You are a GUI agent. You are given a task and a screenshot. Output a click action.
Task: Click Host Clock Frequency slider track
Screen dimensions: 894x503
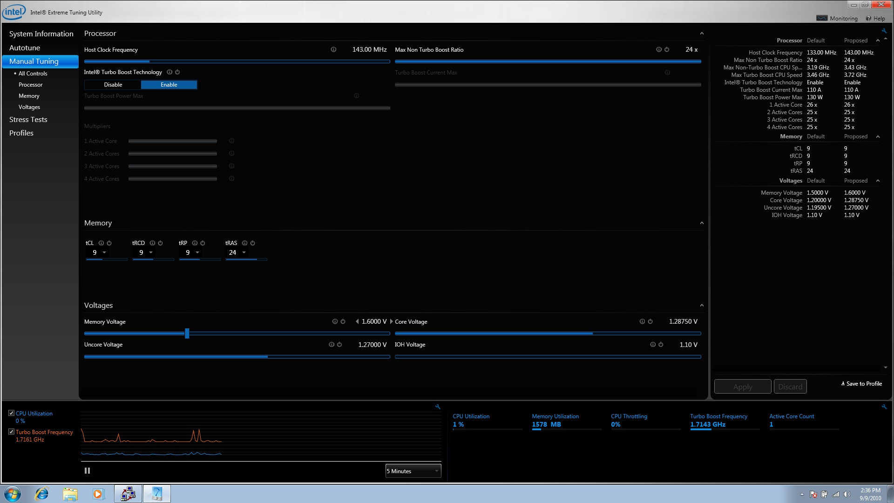click(x=237, y=61)
